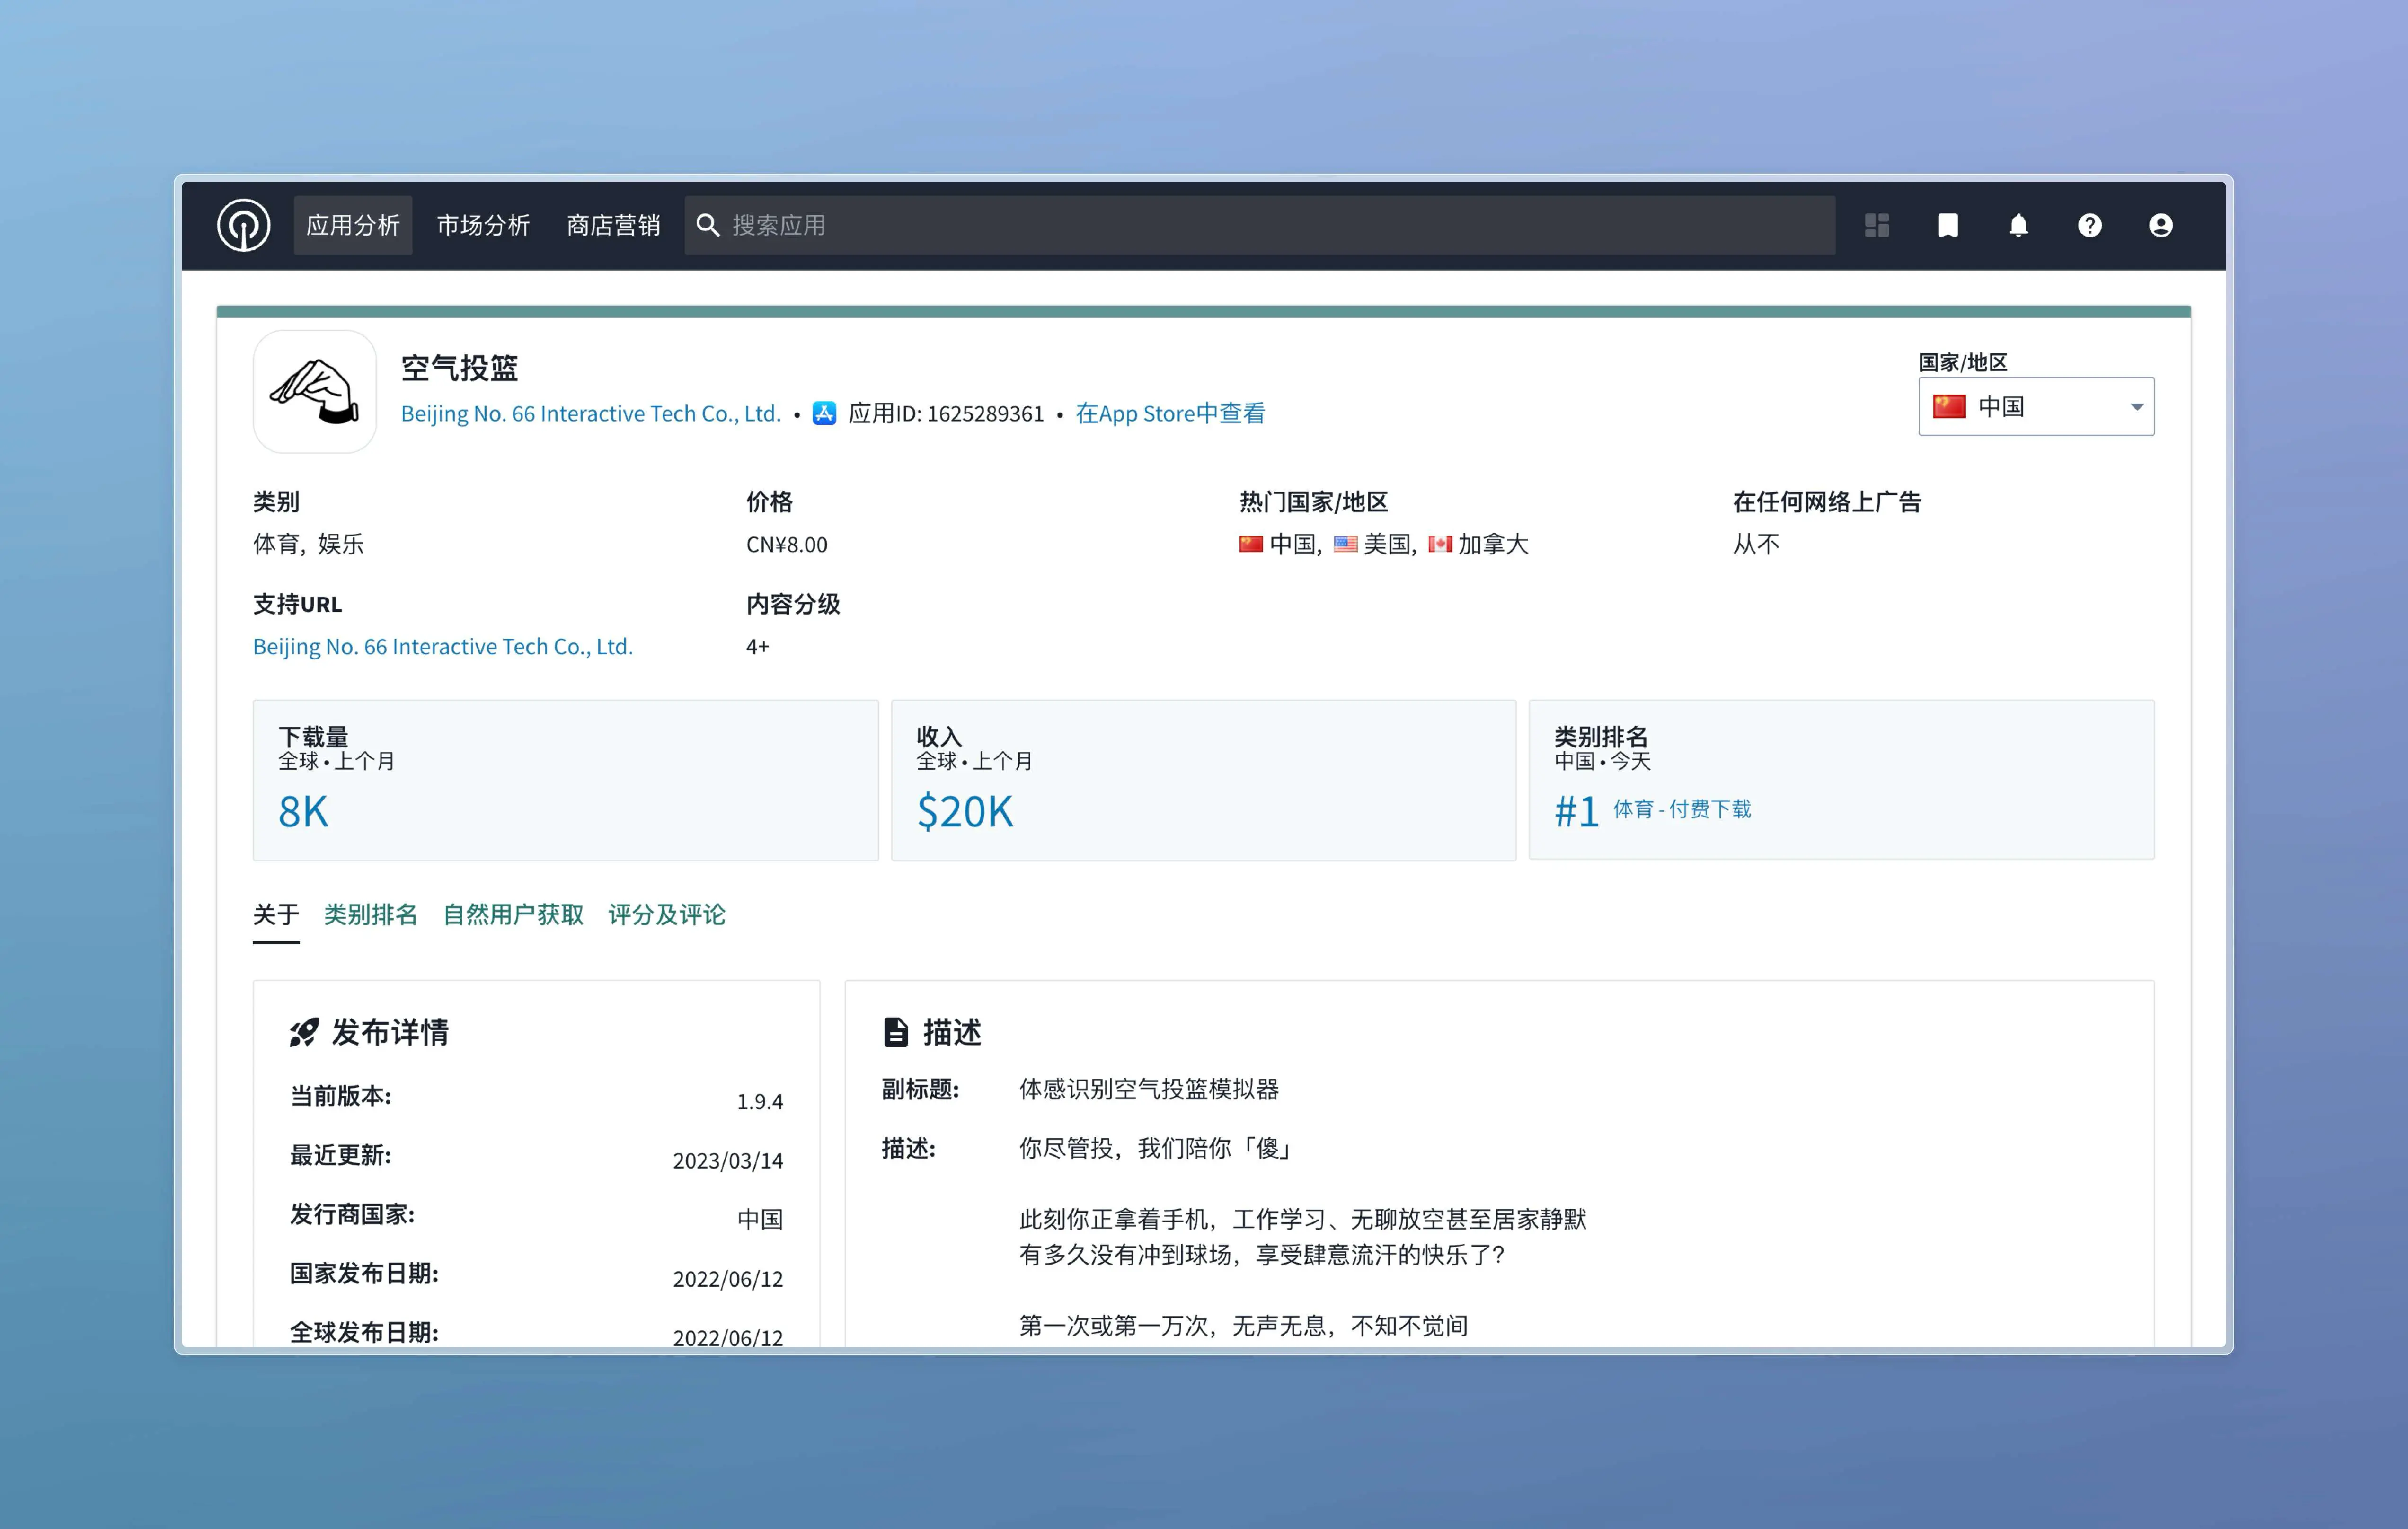Click the document icon beside 描述

click(896, 1032)
